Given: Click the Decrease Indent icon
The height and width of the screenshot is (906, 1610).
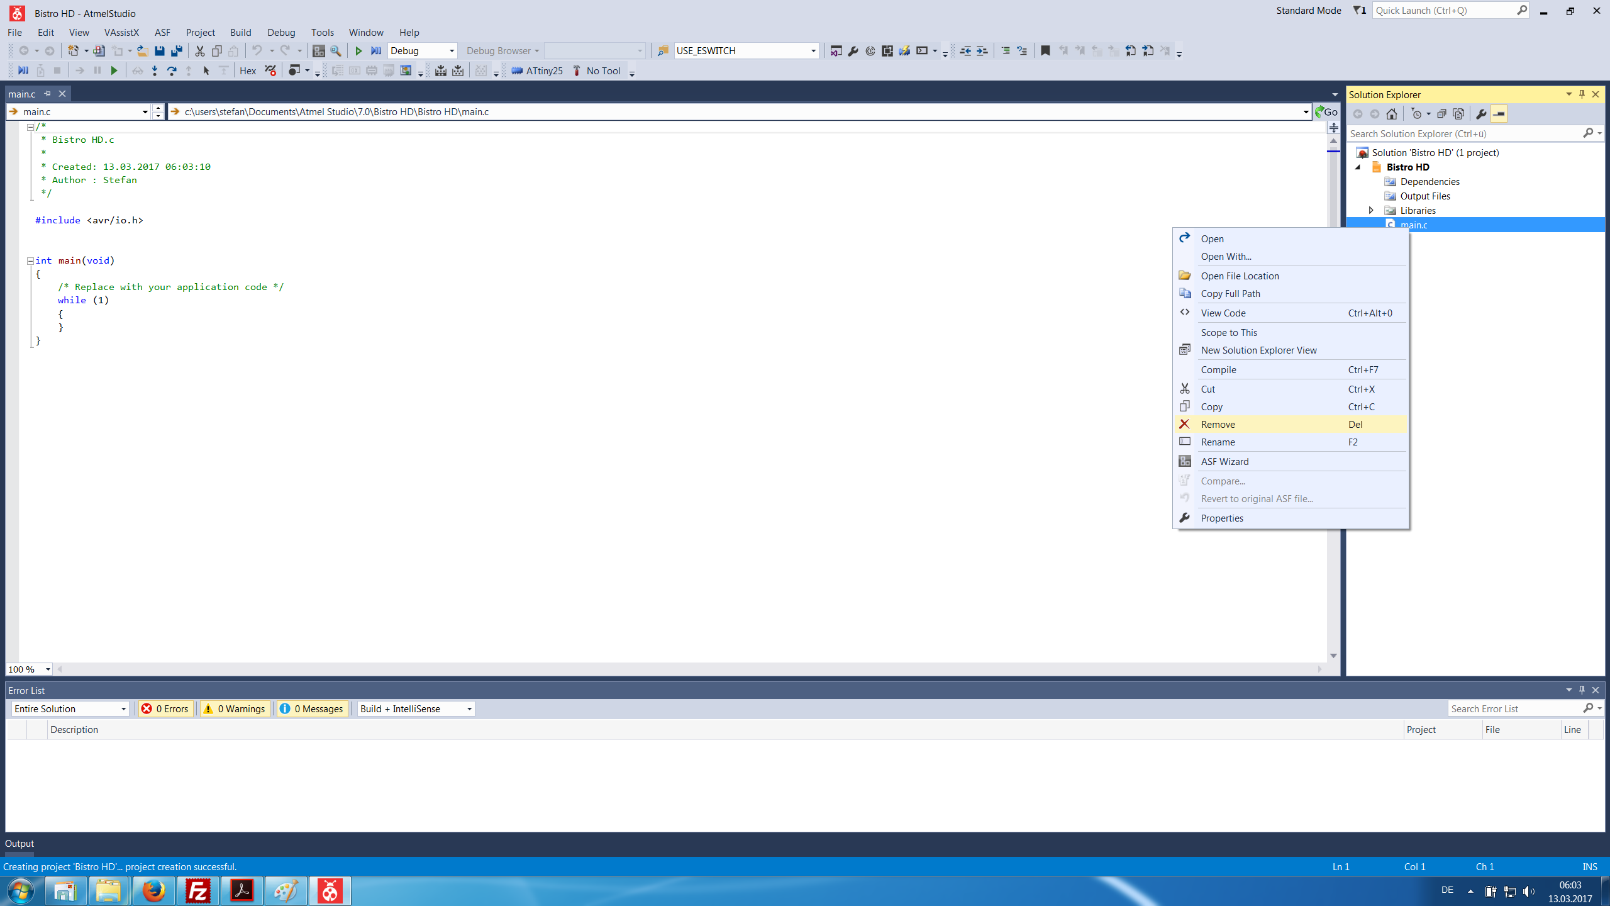Looking at the screenshot, I should point(965,51).
